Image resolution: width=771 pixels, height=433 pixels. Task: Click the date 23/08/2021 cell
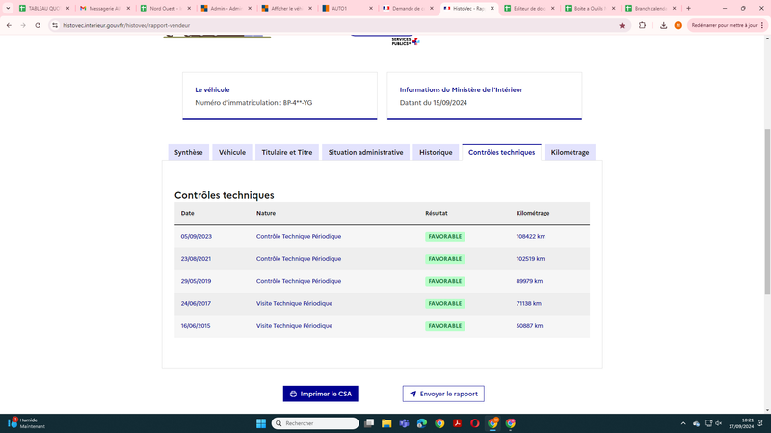point(196,259)
